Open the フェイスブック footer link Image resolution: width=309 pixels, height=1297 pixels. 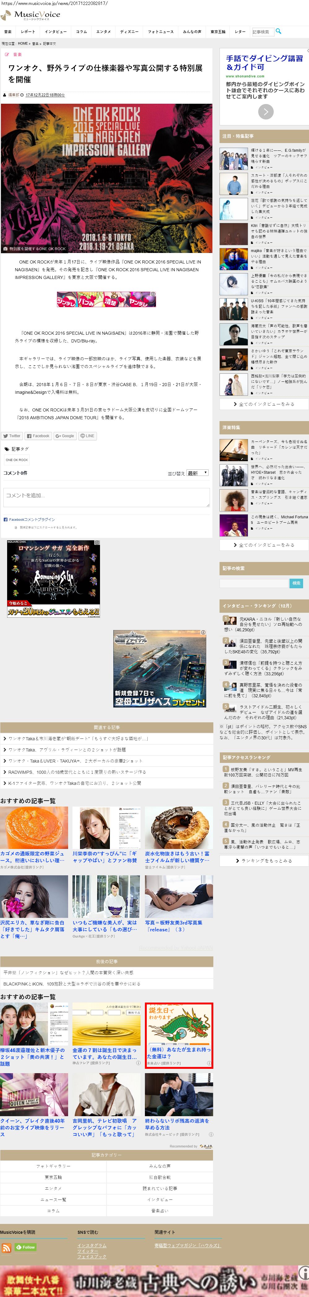[92, 1257]
